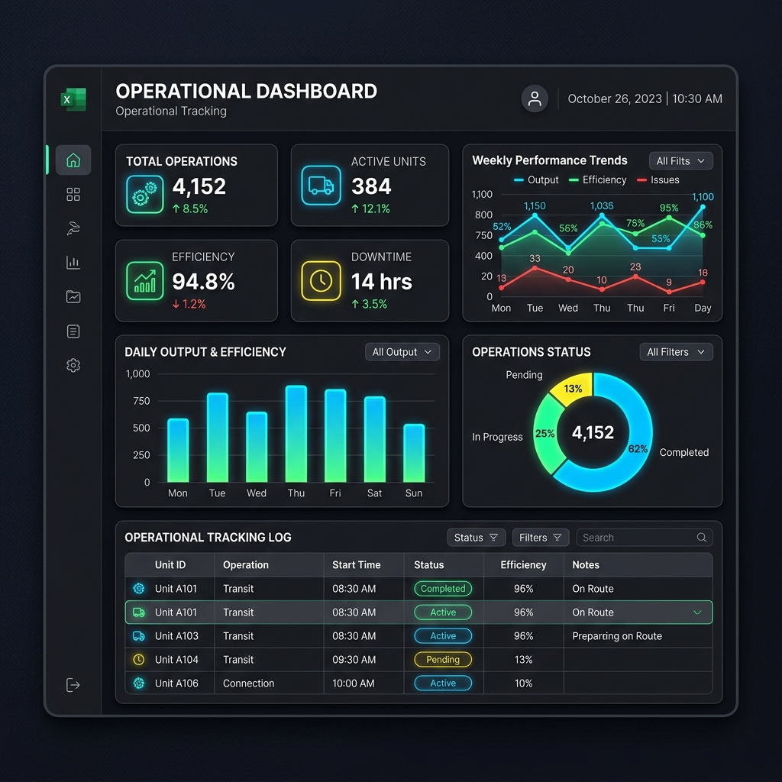The image size is (782, 782).
Task: Click the search magnifier icon
Action: 702,537
